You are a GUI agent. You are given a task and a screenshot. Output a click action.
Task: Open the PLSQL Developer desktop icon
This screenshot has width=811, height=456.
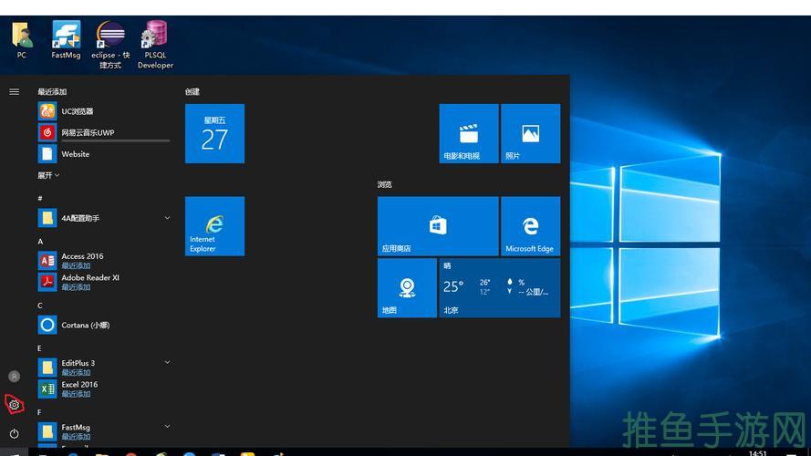155,45
